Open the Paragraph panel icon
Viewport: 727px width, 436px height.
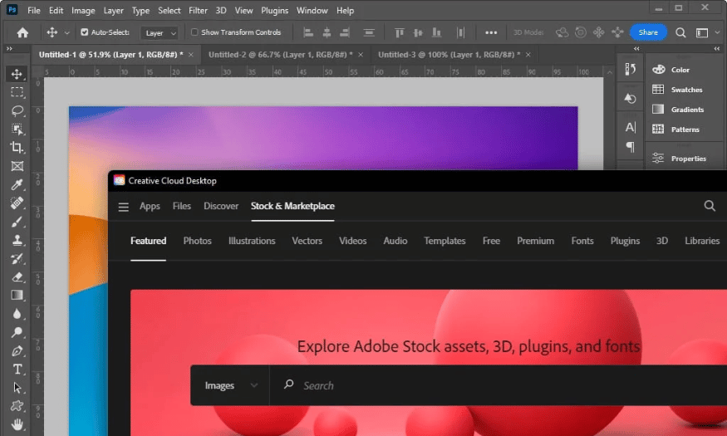click(x=630, y=147)
